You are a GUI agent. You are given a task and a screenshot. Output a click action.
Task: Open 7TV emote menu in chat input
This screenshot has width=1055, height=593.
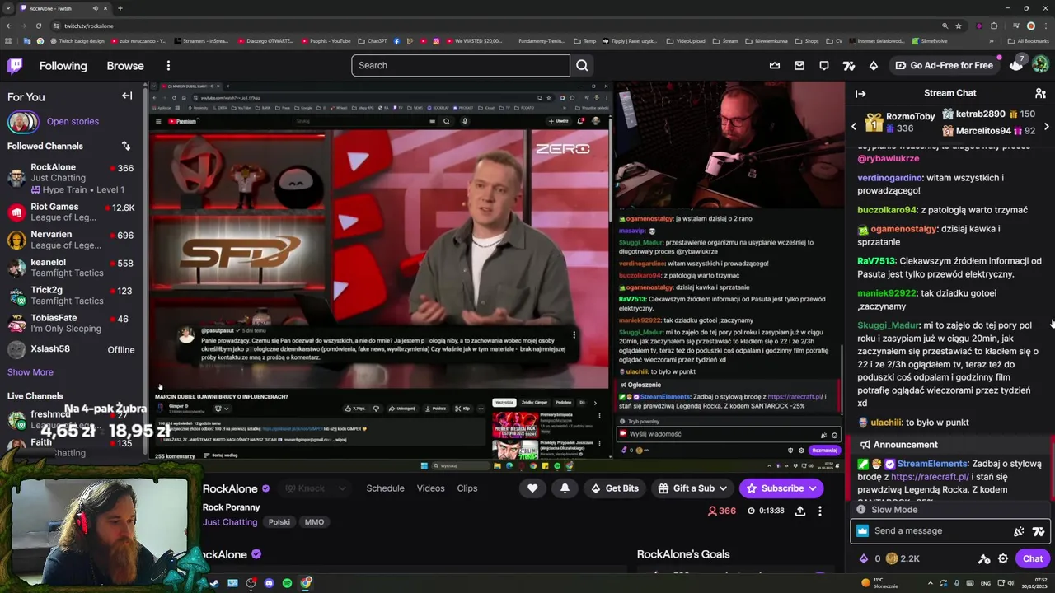point(1039,531)
